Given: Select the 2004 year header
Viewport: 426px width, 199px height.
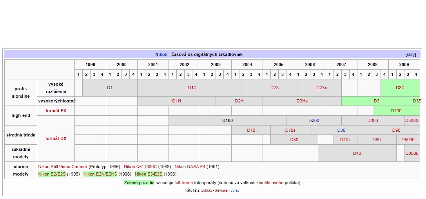Looking at the screenshot, I should pyautogui.click(x=247, y=65).
